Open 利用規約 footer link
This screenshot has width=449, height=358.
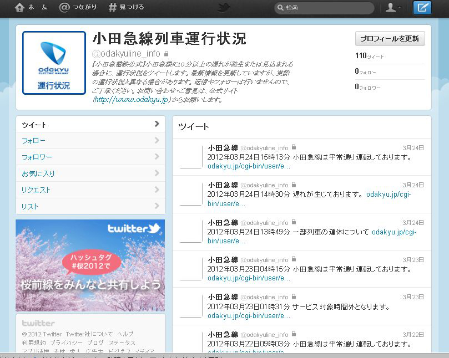pyautogui.click(x=34, y=342)
